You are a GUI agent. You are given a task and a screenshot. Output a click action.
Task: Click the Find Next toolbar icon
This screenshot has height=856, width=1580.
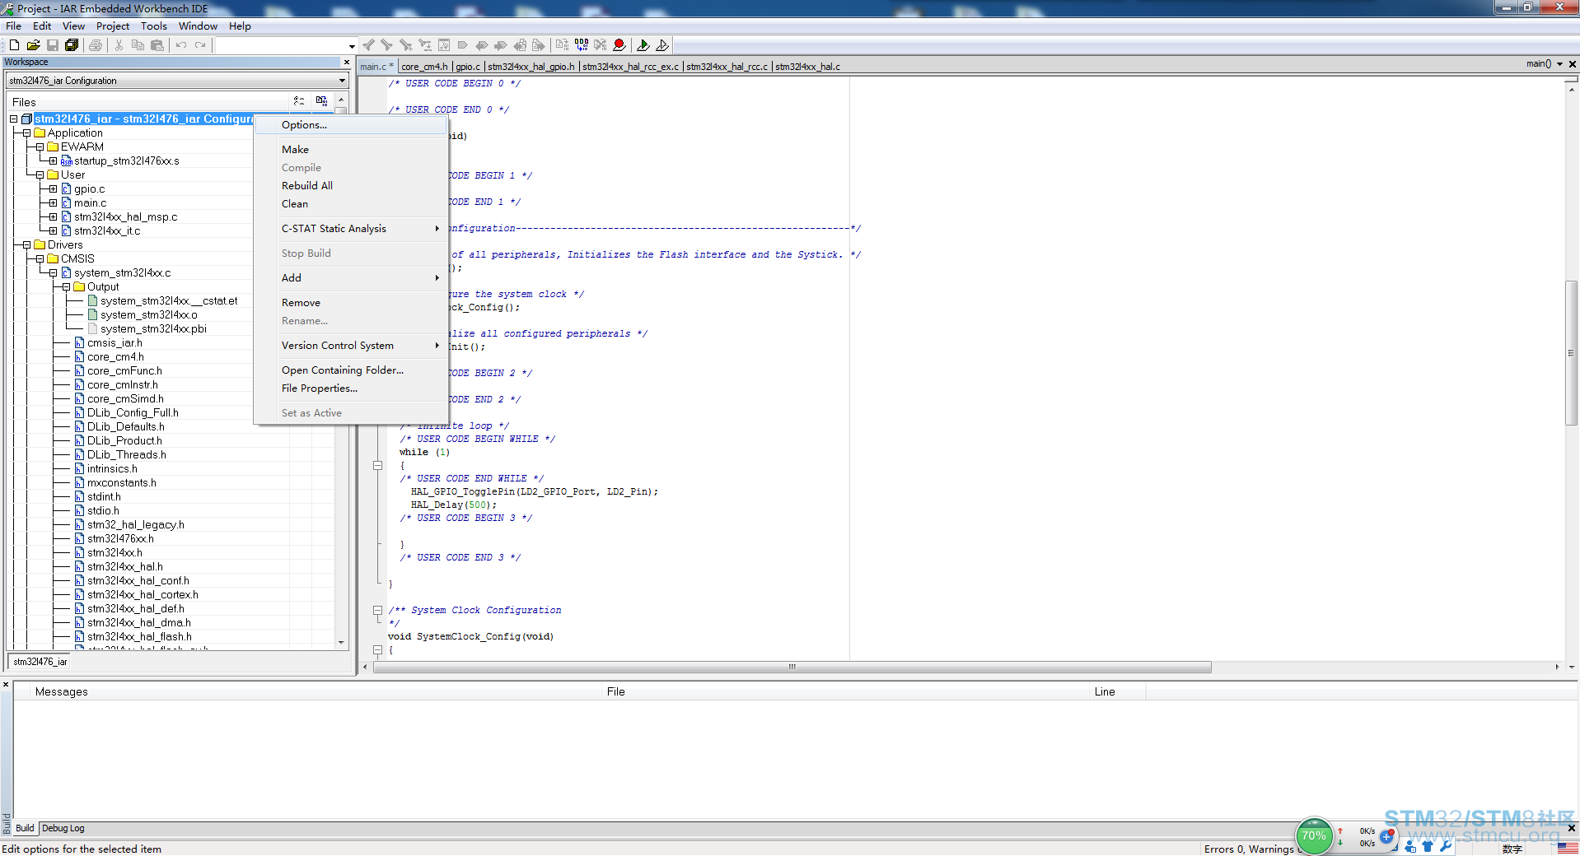point(386,45)
